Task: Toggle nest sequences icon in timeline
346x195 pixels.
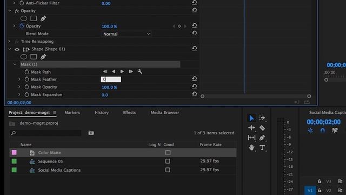Action: (x=310, y=131)
